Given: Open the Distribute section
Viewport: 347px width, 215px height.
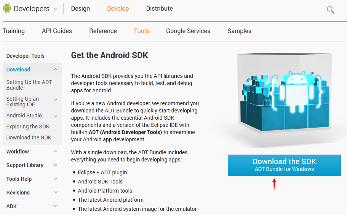Looking at the screenshot, I should [159, 9].
